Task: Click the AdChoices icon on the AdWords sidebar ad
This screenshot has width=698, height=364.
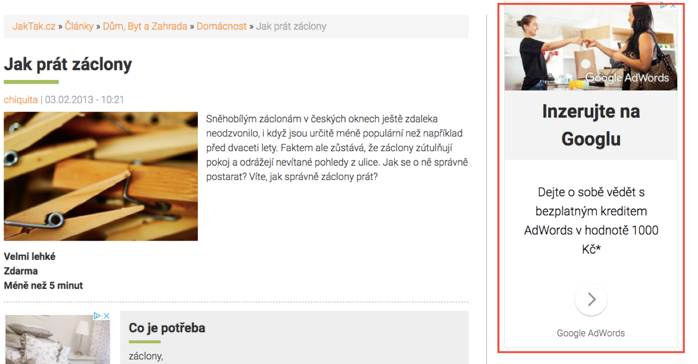Action: 664,6
